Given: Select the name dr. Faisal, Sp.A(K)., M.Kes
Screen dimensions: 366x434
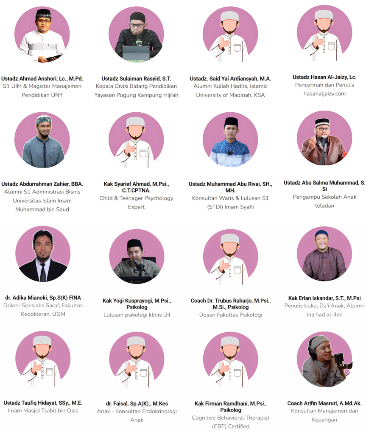Looking at the screenshot, I should click(x=137, y=403).
